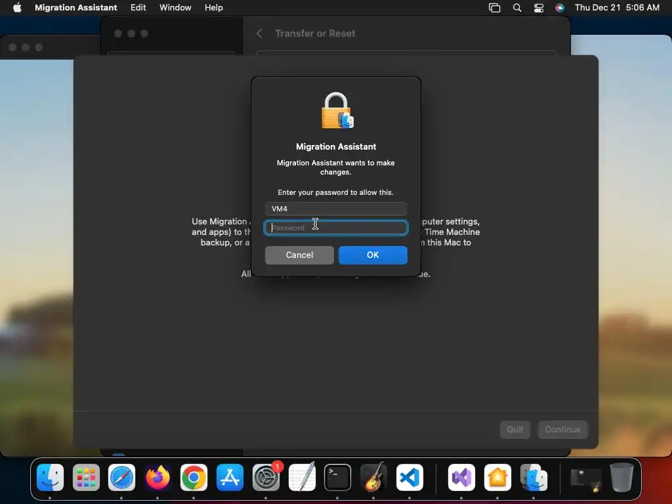Open Stage Manager icon in menu bar
672x504 pixels.
[494, 8]
